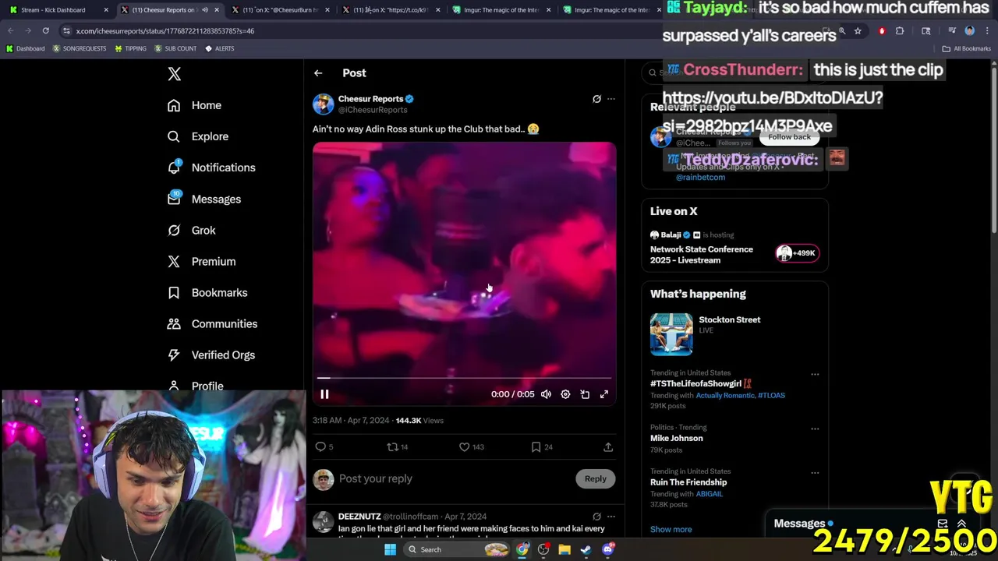Click the Reply button
Viewport: 998px width, 561px height.
coord(595,478)
